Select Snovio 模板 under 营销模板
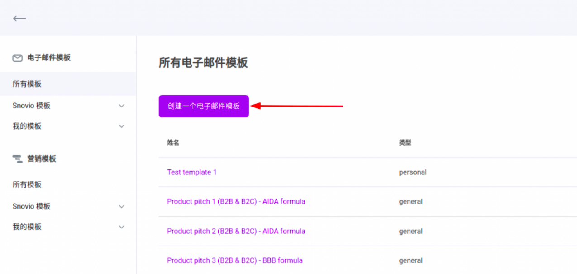 point(32,206)
